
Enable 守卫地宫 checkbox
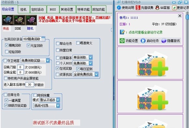(5, 60)
